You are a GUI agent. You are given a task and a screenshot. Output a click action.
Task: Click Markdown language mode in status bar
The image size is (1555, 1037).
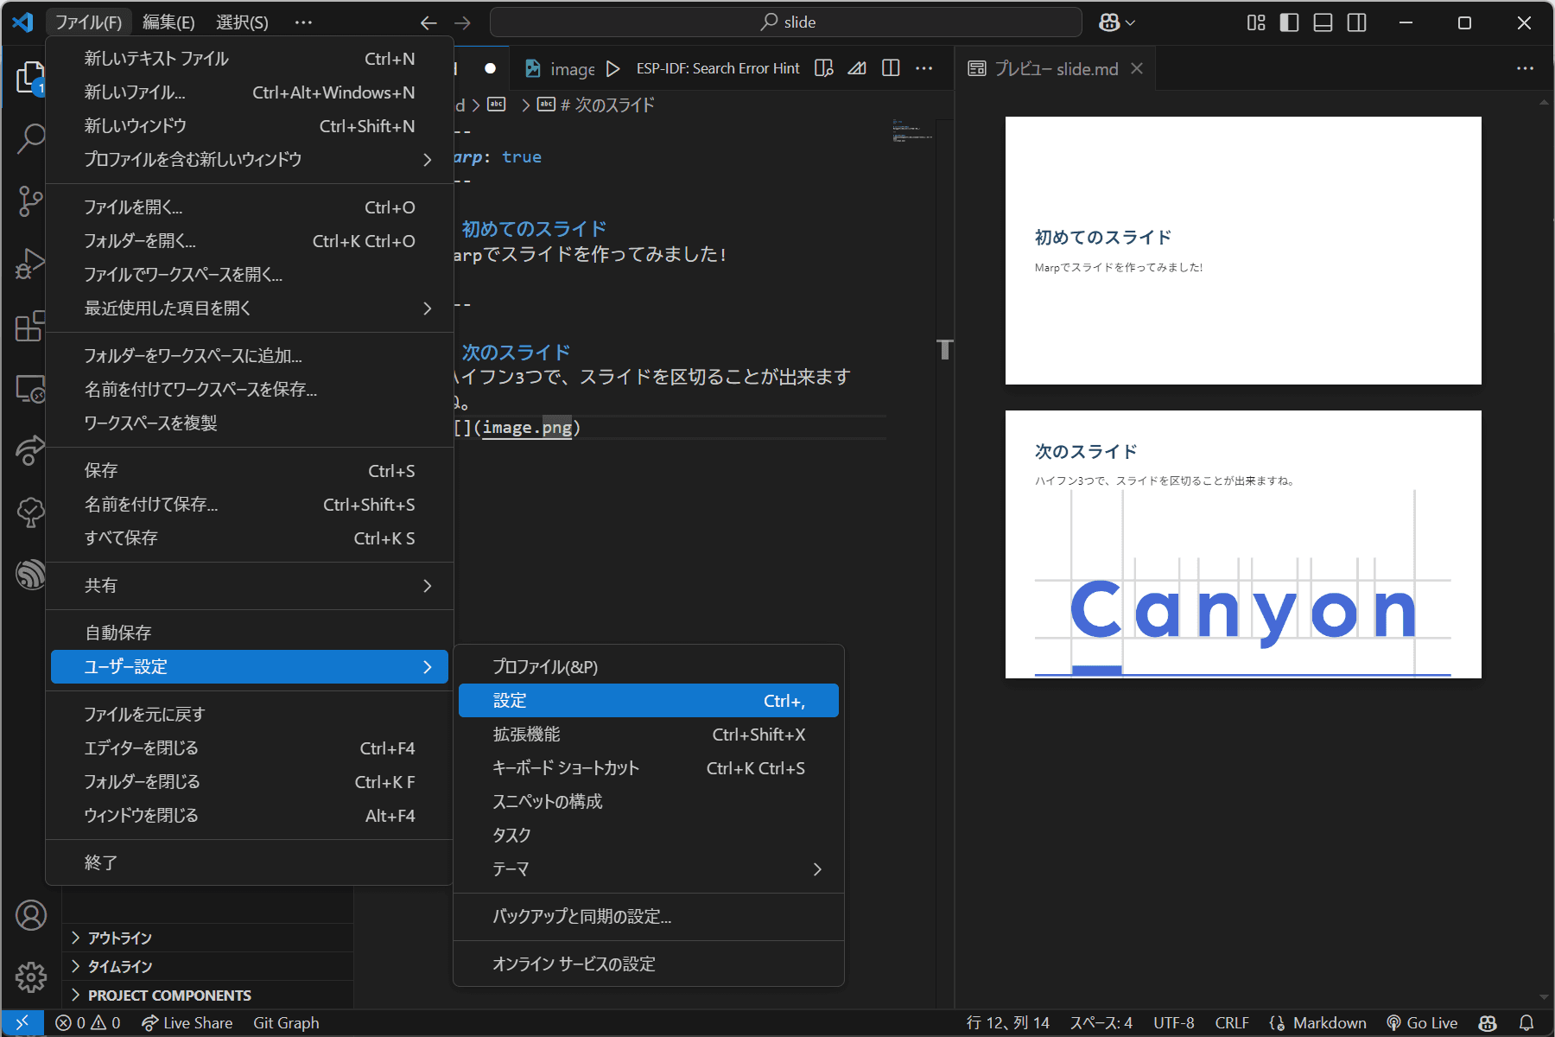[1329, 1023]
